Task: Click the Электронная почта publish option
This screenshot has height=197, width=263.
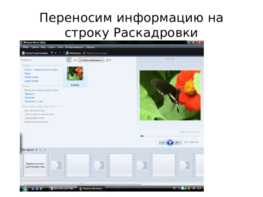Action: (34, 118)
